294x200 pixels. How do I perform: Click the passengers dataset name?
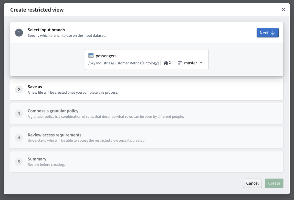coord(106,56)
